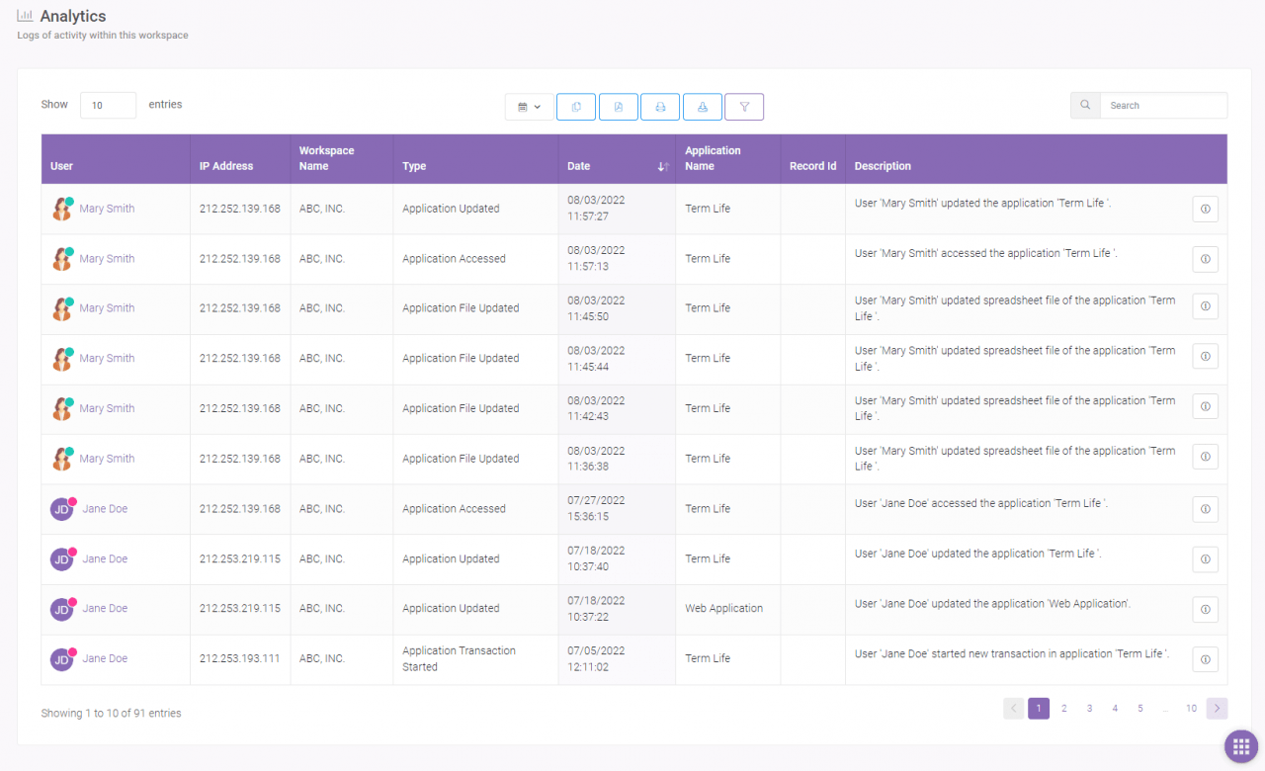Jump to page 10 of results
The image size is (1265, 771).
1192,709
